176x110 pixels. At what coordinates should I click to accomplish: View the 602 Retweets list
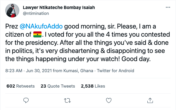tap(20, 86)
